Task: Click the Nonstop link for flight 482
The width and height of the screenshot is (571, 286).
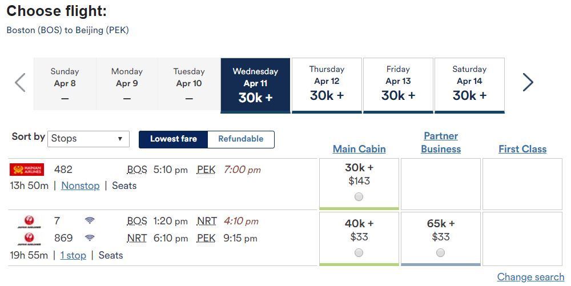Action: click(80, 186)
